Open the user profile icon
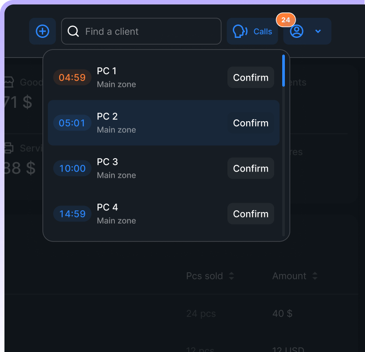365x352 pixels. click(296, 31)
